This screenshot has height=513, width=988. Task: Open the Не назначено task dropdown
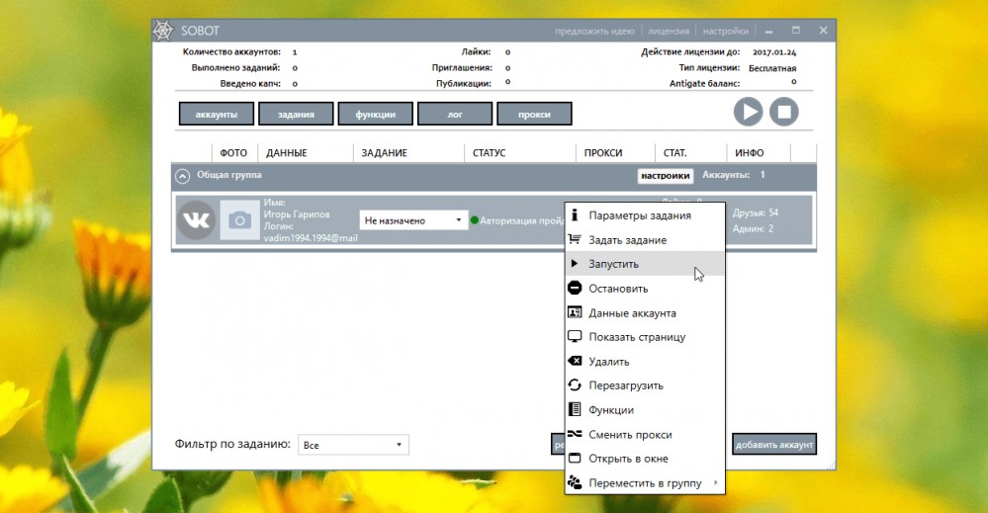point(413,220)
